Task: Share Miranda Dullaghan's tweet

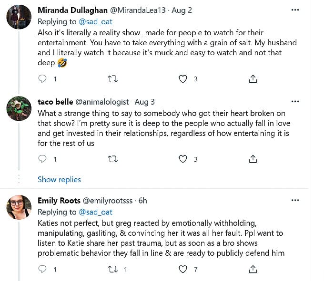Action: [x=253, y=79]
